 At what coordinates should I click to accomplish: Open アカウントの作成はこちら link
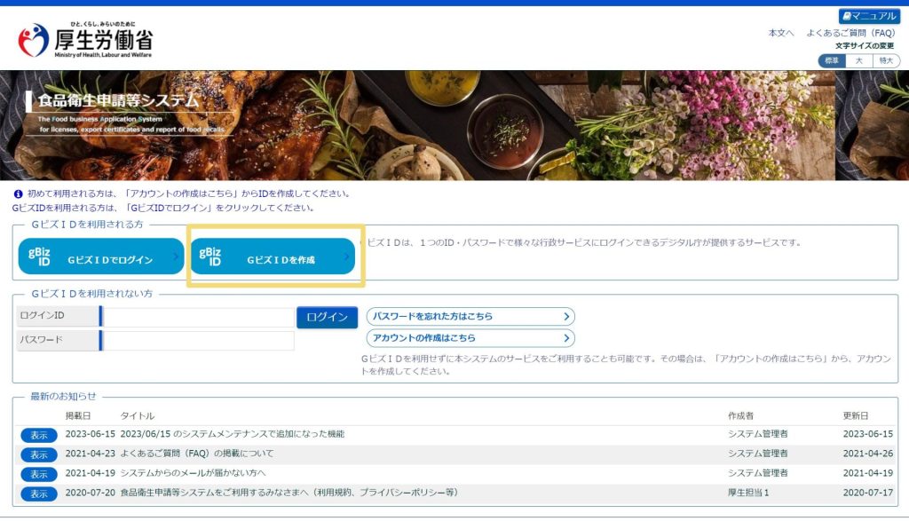[470, 338]
